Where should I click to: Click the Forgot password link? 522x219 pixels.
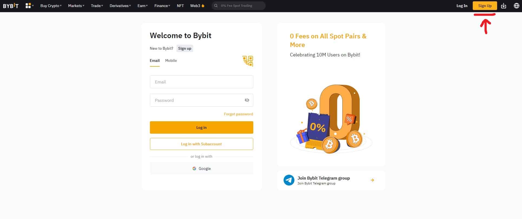(238, 114)
